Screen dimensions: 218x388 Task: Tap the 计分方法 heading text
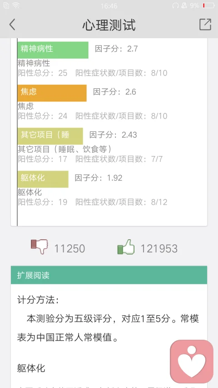[38, 300]
